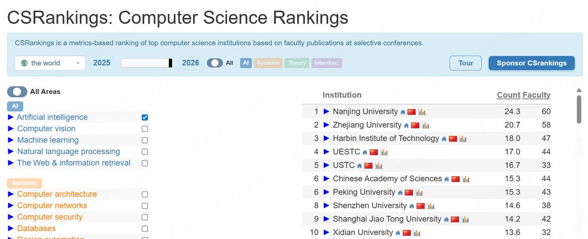Toggle the All Areas switch
Screen dimensions: 588x239
click(x=17, y=91)
